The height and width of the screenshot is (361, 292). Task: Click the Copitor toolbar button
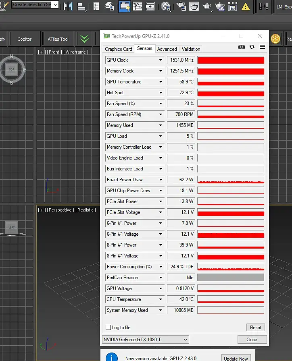[x=25, y=39]
